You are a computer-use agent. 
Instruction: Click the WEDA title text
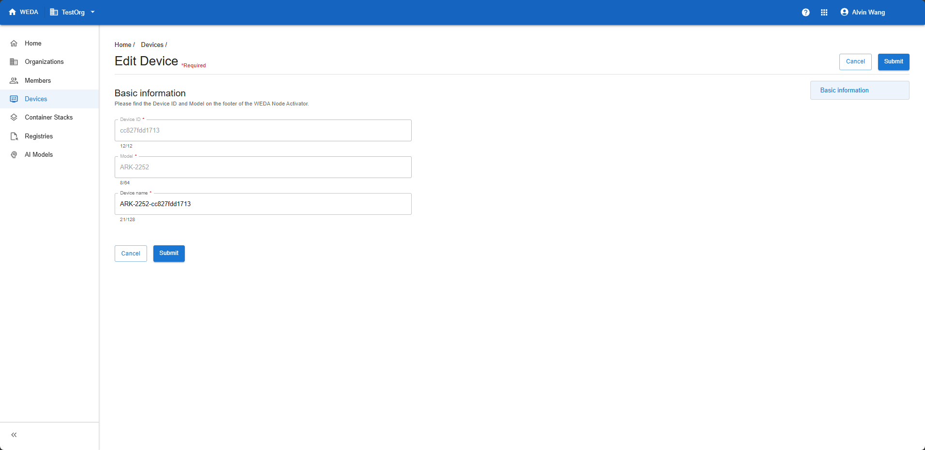coord(29,12)
